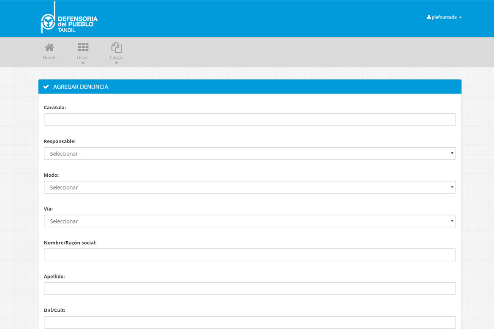Click the Defensoria del Pueblo Tandil logo
The image size is (494, 329).
[x=69, y=19]
